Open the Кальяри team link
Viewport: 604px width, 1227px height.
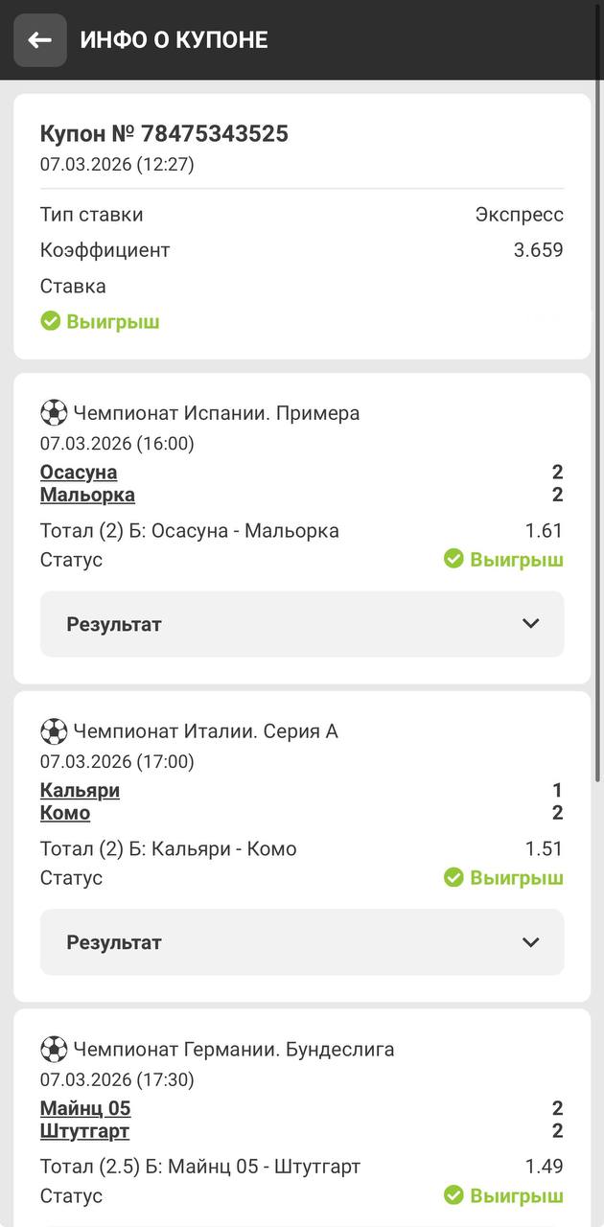[80, 790]
